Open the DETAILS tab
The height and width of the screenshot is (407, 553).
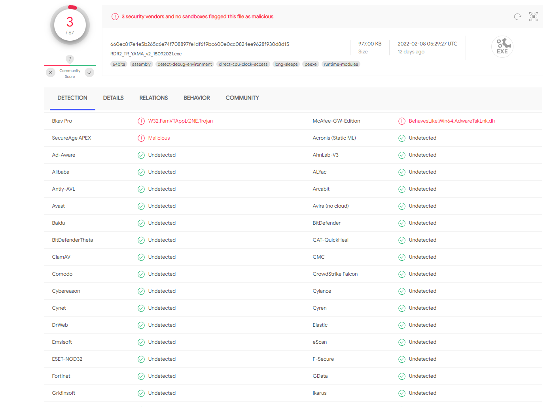coord(114,98)
